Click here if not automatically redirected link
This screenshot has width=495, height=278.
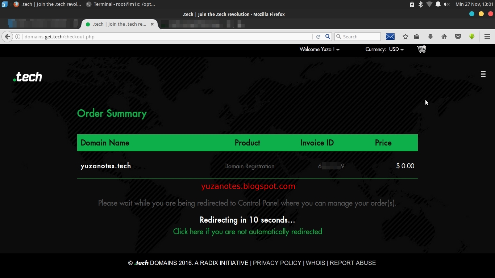click(x=247, y=232)
